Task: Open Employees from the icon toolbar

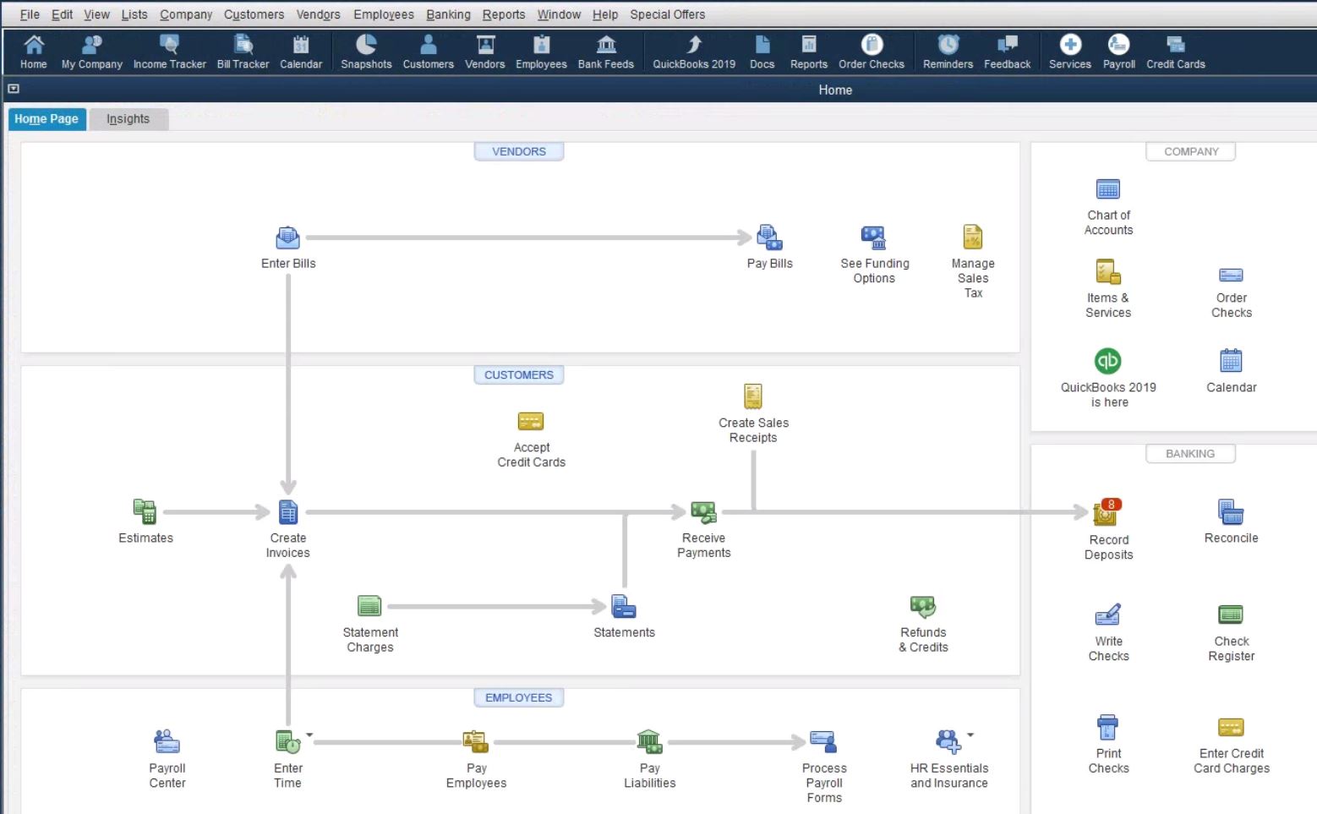Action: [541, 52]
